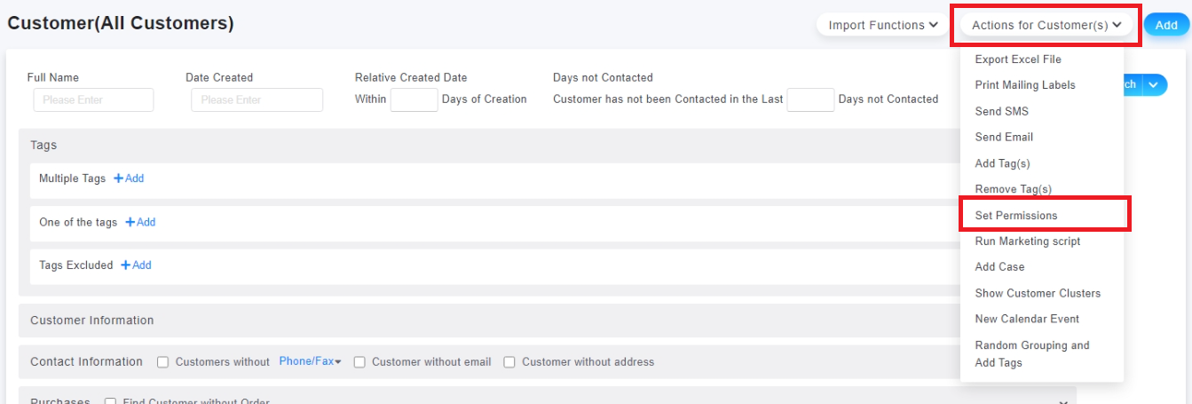Click the plus Add link for One of the tags
The height and width of the screenshot is (404, 1192).
click(x=140, y=222)
